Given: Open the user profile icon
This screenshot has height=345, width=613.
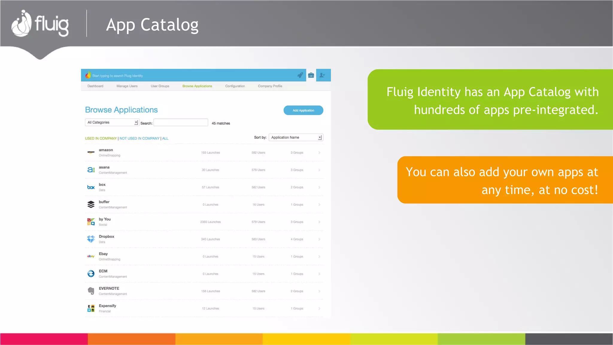Looking at the screenshot, I should (322, 75).
